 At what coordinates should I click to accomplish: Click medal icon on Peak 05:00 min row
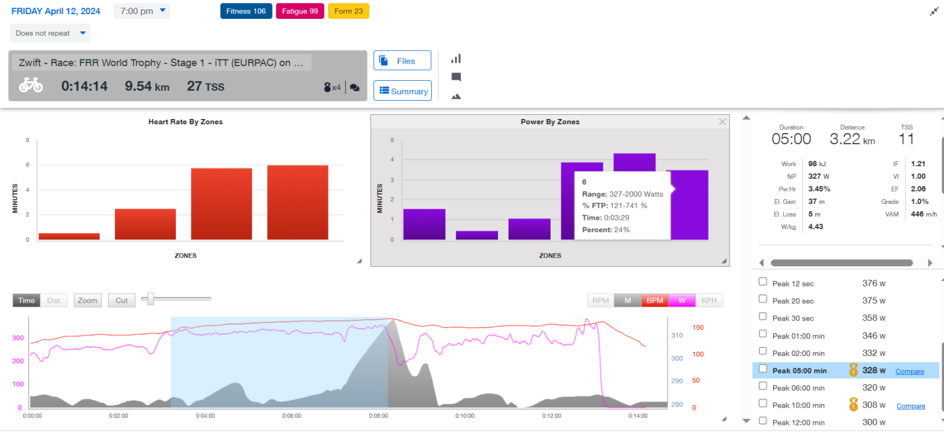pyautogui.click(x=853, y=370)
